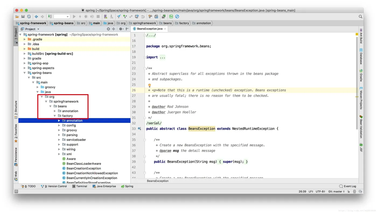The image size is (377, 213).
Task: Save all with the floppy disk icon
Action: 23,17
